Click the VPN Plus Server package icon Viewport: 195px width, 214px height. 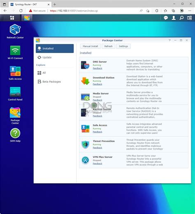pyautogui.click(x=85, y=160)
